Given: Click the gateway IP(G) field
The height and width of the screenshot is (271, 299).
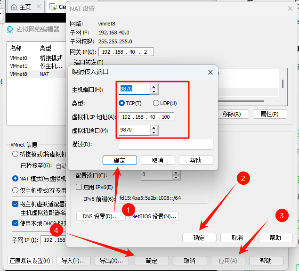Looking at the screenshot, I should [126, 52].
